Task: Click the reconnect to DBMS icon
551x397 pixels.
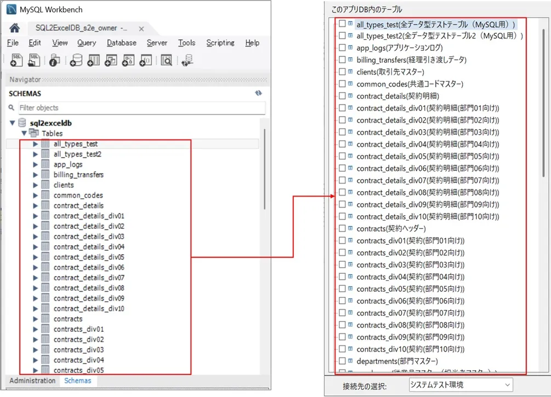Action: [x=188, y=60]
